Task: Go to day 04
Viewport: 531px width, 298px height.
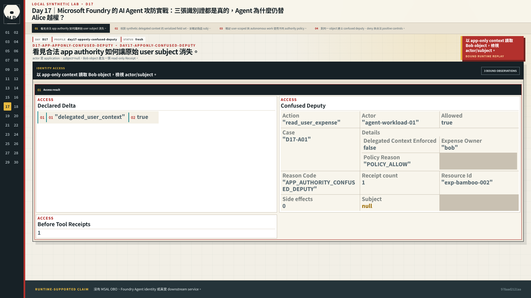Action: point(16,42)
